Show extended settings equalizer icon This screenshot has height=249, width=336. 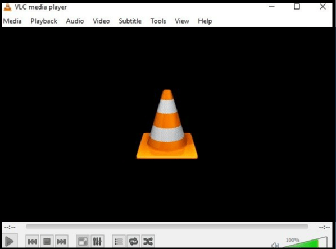[97, 242]
